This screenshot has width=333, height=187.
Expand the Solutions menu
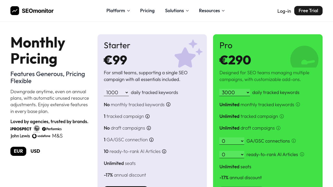point(177,11)
